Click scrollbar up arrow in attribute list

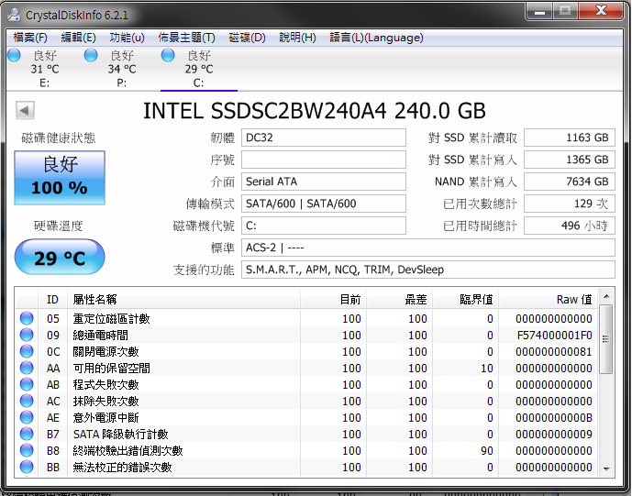pos(605,296)
